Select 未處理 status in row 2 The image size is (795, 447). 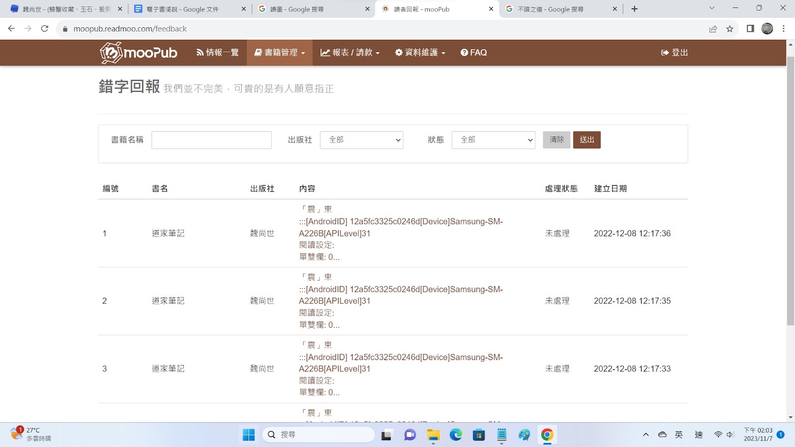[x=557, y=301]
